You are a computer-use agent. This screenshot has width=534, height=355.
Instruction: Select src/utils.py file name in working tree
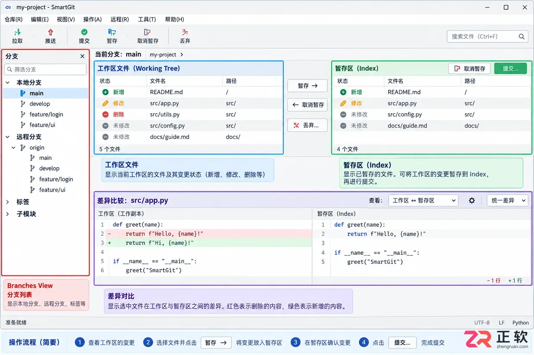165,114
